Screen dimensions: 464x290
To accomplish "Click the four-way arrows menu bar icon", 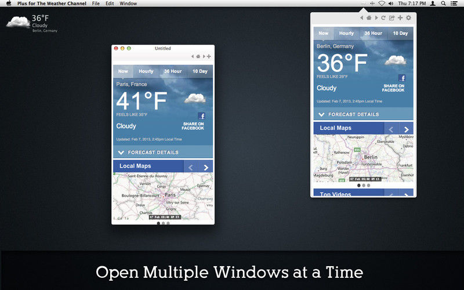I will pyautogui.click(x=372, y=3).
